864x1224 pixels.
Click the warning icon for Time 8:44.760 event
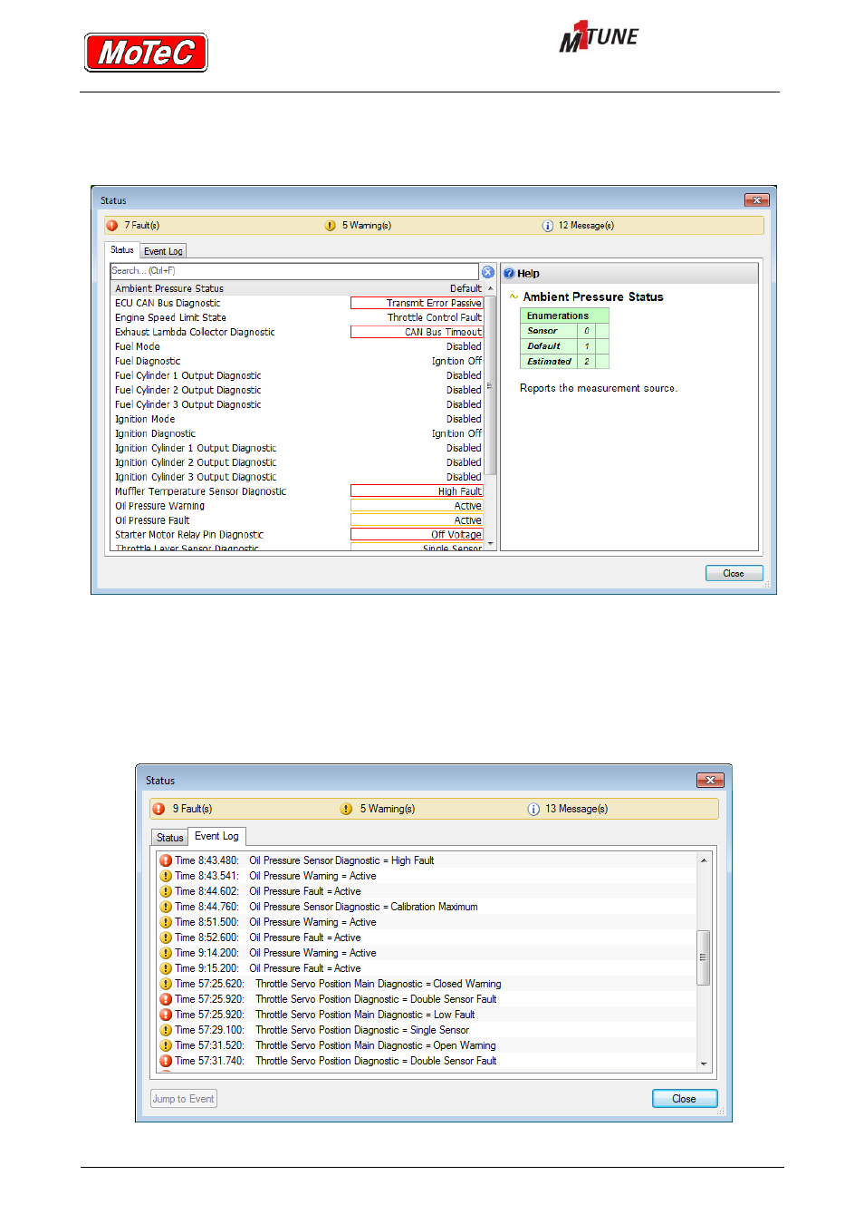click(166, 907)
